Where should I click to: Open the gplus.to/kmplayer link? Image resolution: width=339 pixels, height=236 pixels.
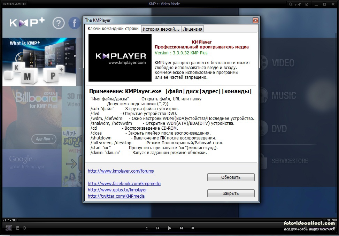point(117,190)
